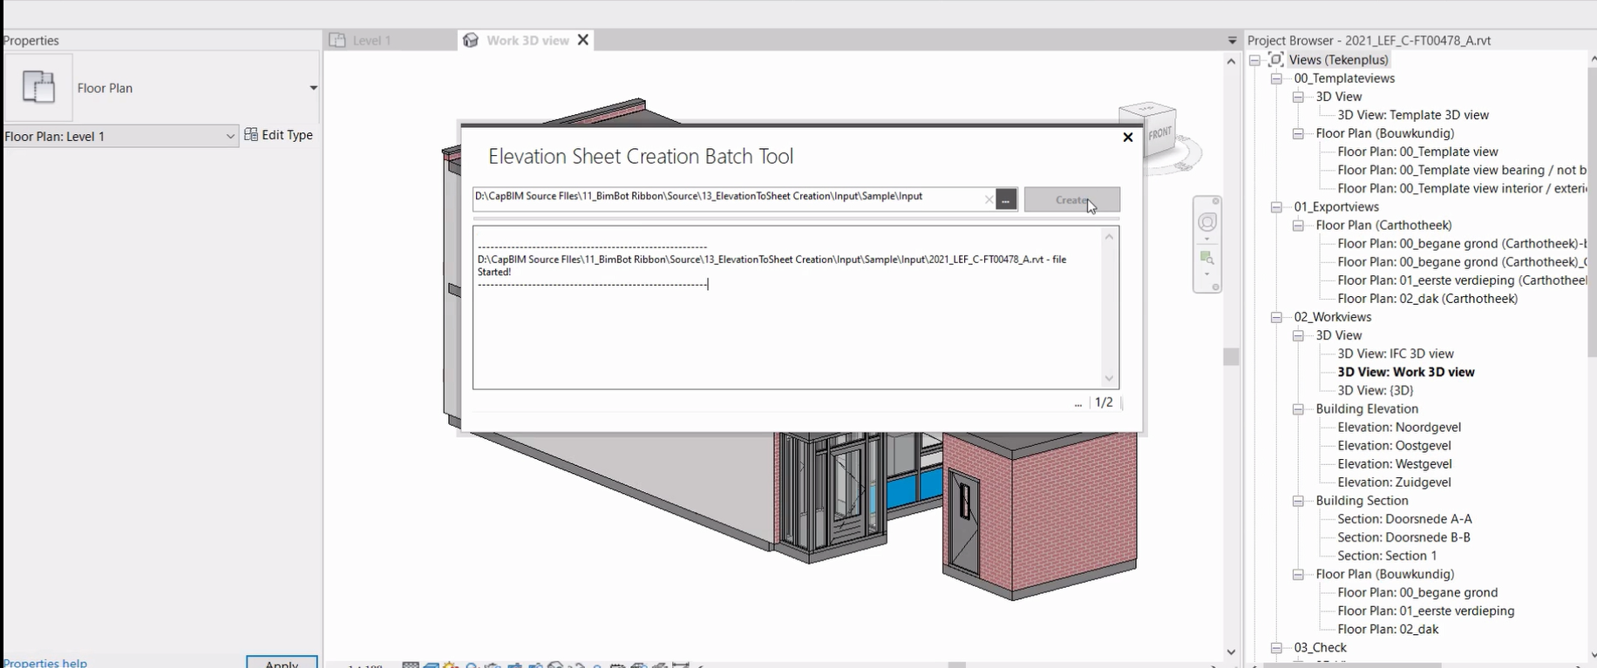Click the Create button in the batch tool
1597x668 pixels.
point(1072,199)
